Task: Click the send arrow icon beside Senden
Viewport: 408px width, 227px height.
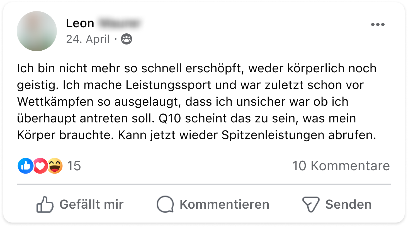Action: [311, 204]
